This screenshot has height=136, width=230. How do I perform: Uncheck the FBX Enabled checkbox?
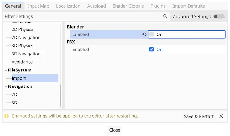151,50
